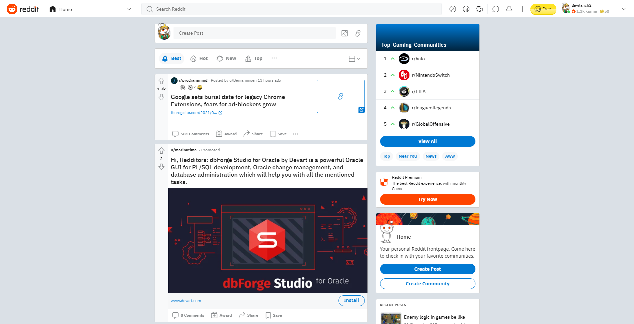Image resolution: width=634 pixels, height=324 pixels.
Task: Click the image upload icon in Create Post
Action: pyautogui.click(x=344, y=33)
